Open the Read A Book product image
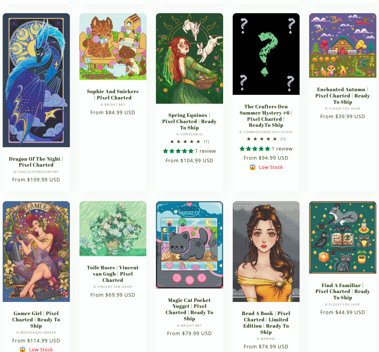This screenshot has width=379, height=352. tap(266, 252)
